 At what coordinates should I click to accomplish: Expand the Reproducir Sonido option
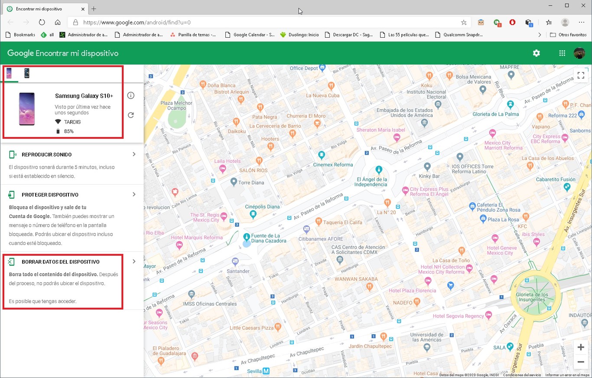134,154
